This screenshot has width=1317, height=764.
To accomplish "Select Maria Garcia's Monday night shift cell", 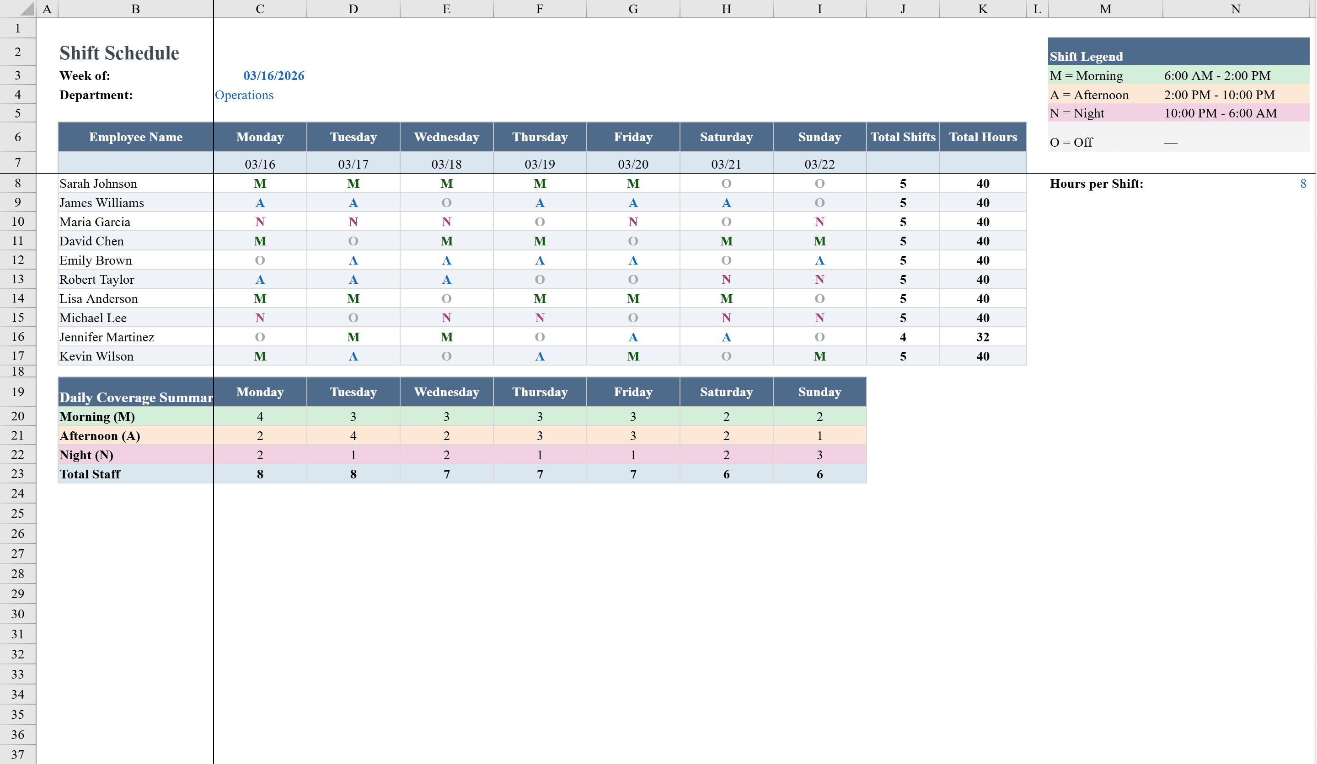I will [260, 222].
